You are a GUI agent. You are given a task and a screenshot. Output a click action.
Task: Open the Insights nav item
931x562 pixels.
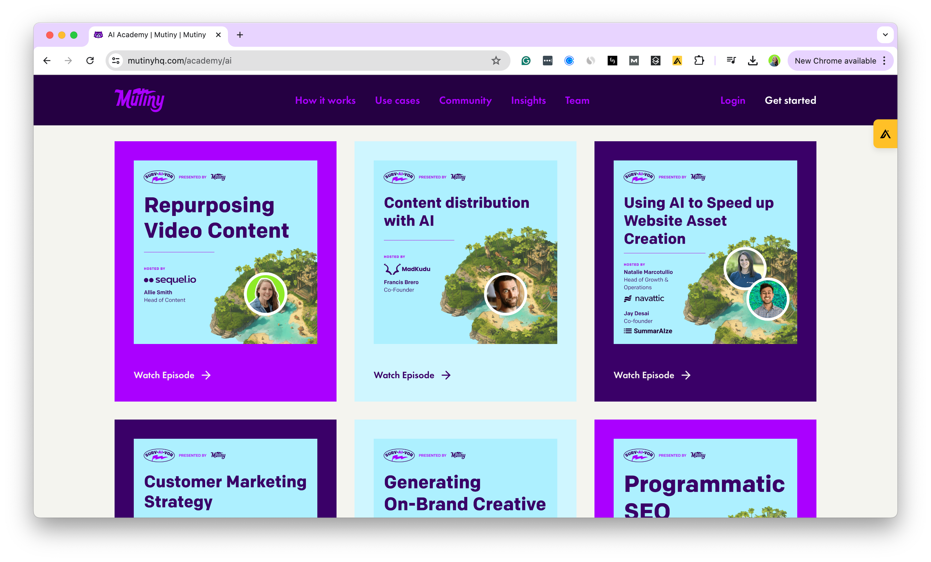[528, 100]
